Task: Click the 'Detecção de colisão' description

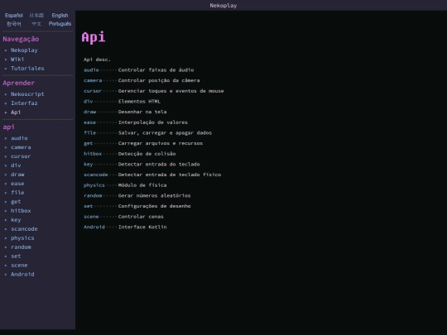Action: click(147, 154)
